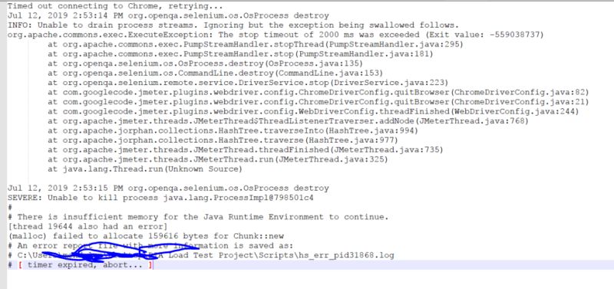Click the ChromeDriverConfig.java:21 stack line
The image size is (614, 289).
coord(319,102)
